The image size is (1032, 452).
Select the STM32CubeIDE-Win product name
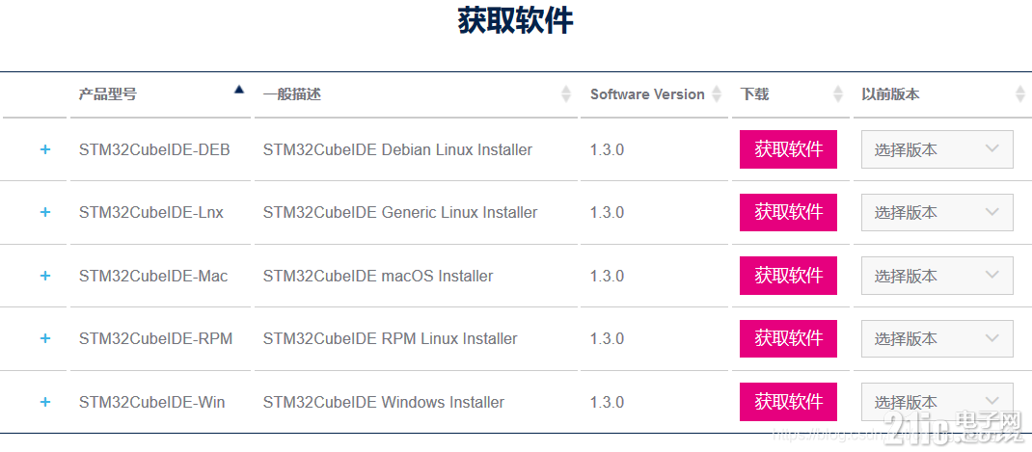click(152, 402)
